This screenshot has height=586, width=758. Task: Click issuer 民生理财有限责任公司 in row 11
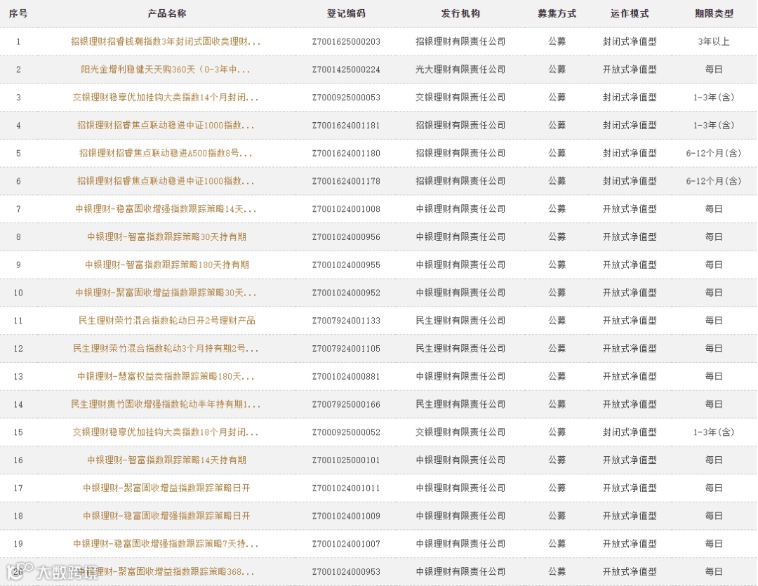[460, 321]
